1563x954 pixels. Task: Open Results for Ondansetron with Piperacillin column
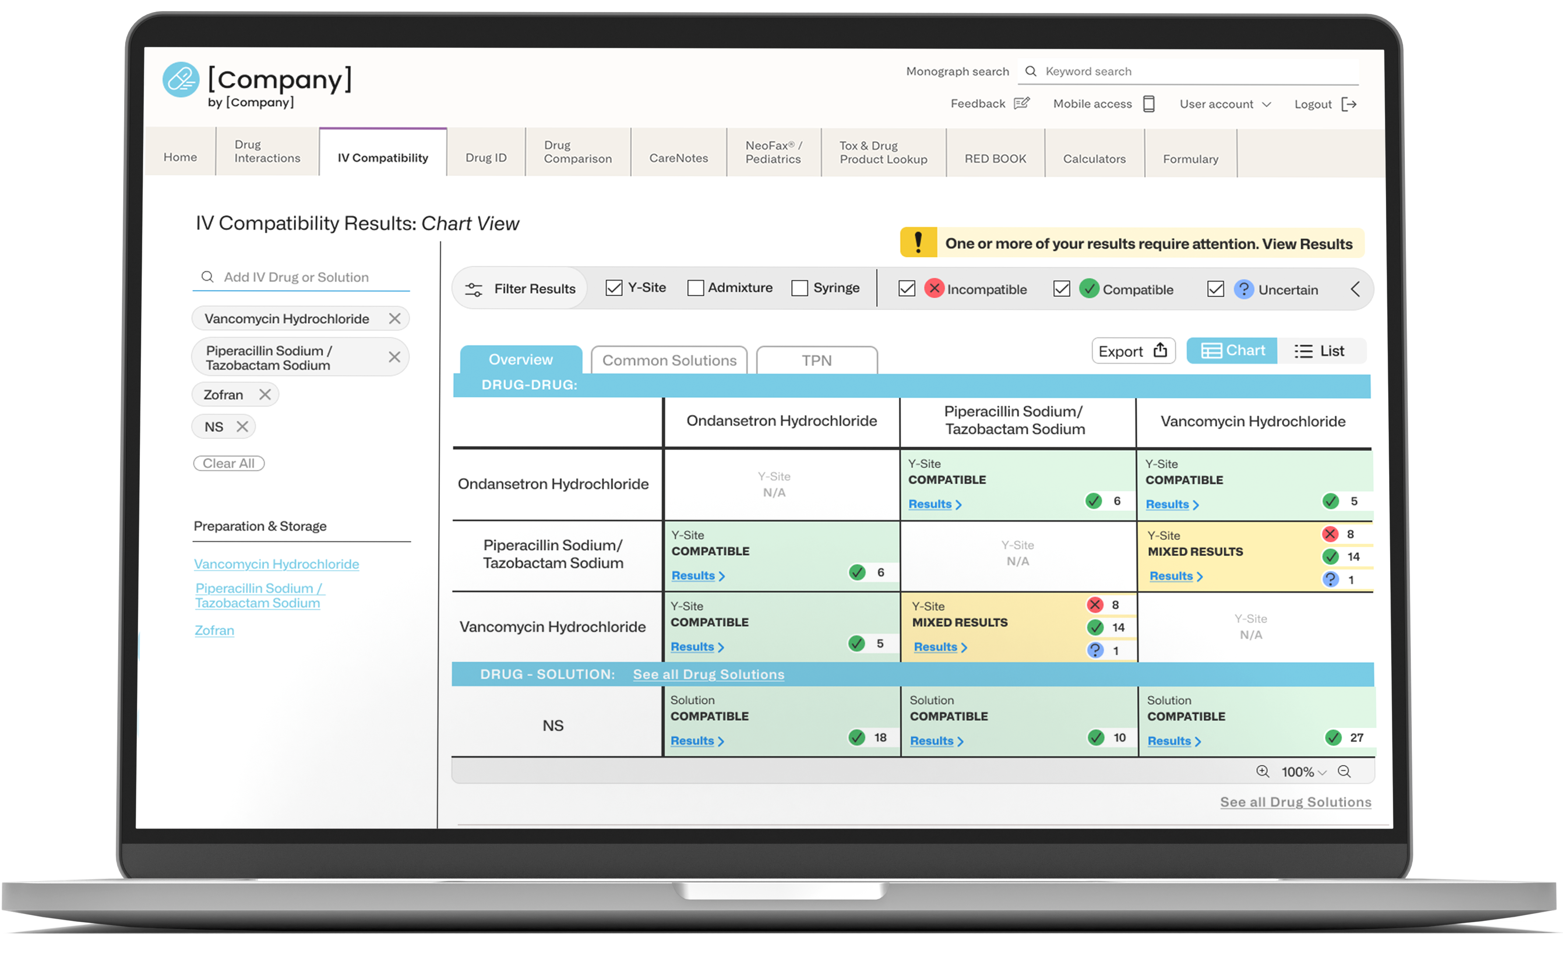pos(935,504)
